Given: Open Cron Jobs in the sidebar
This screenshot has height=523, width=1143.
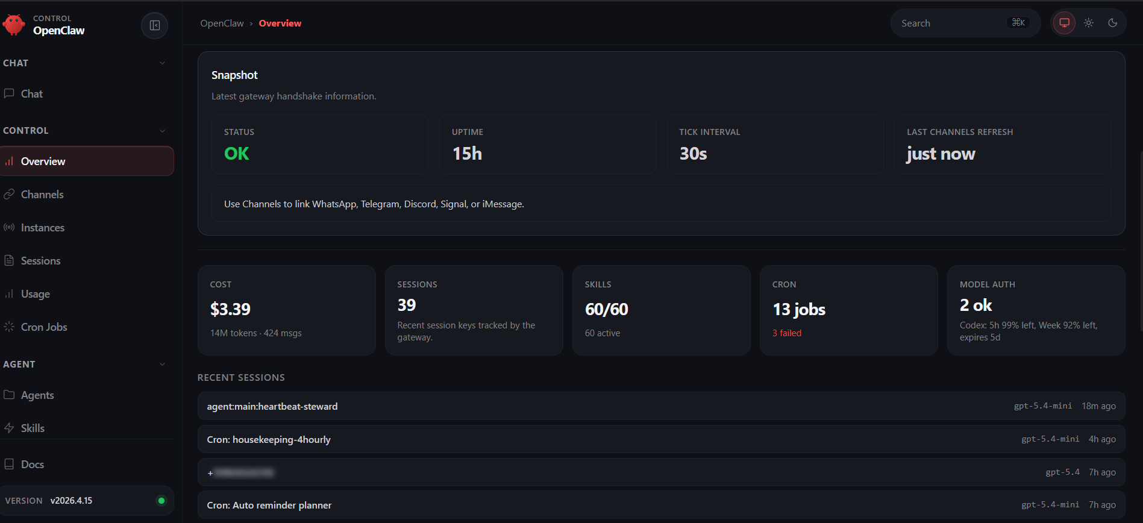Looking at the screenshot, I should click(x=43, y=327).
